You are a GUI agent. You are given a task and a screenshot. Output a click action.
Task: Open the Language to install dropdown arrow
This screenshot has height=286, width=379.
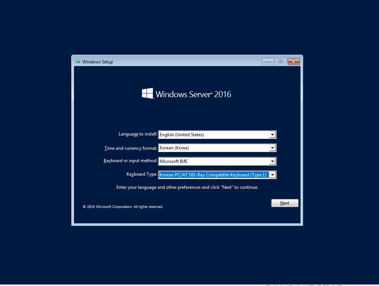click(x=272, y=134)
